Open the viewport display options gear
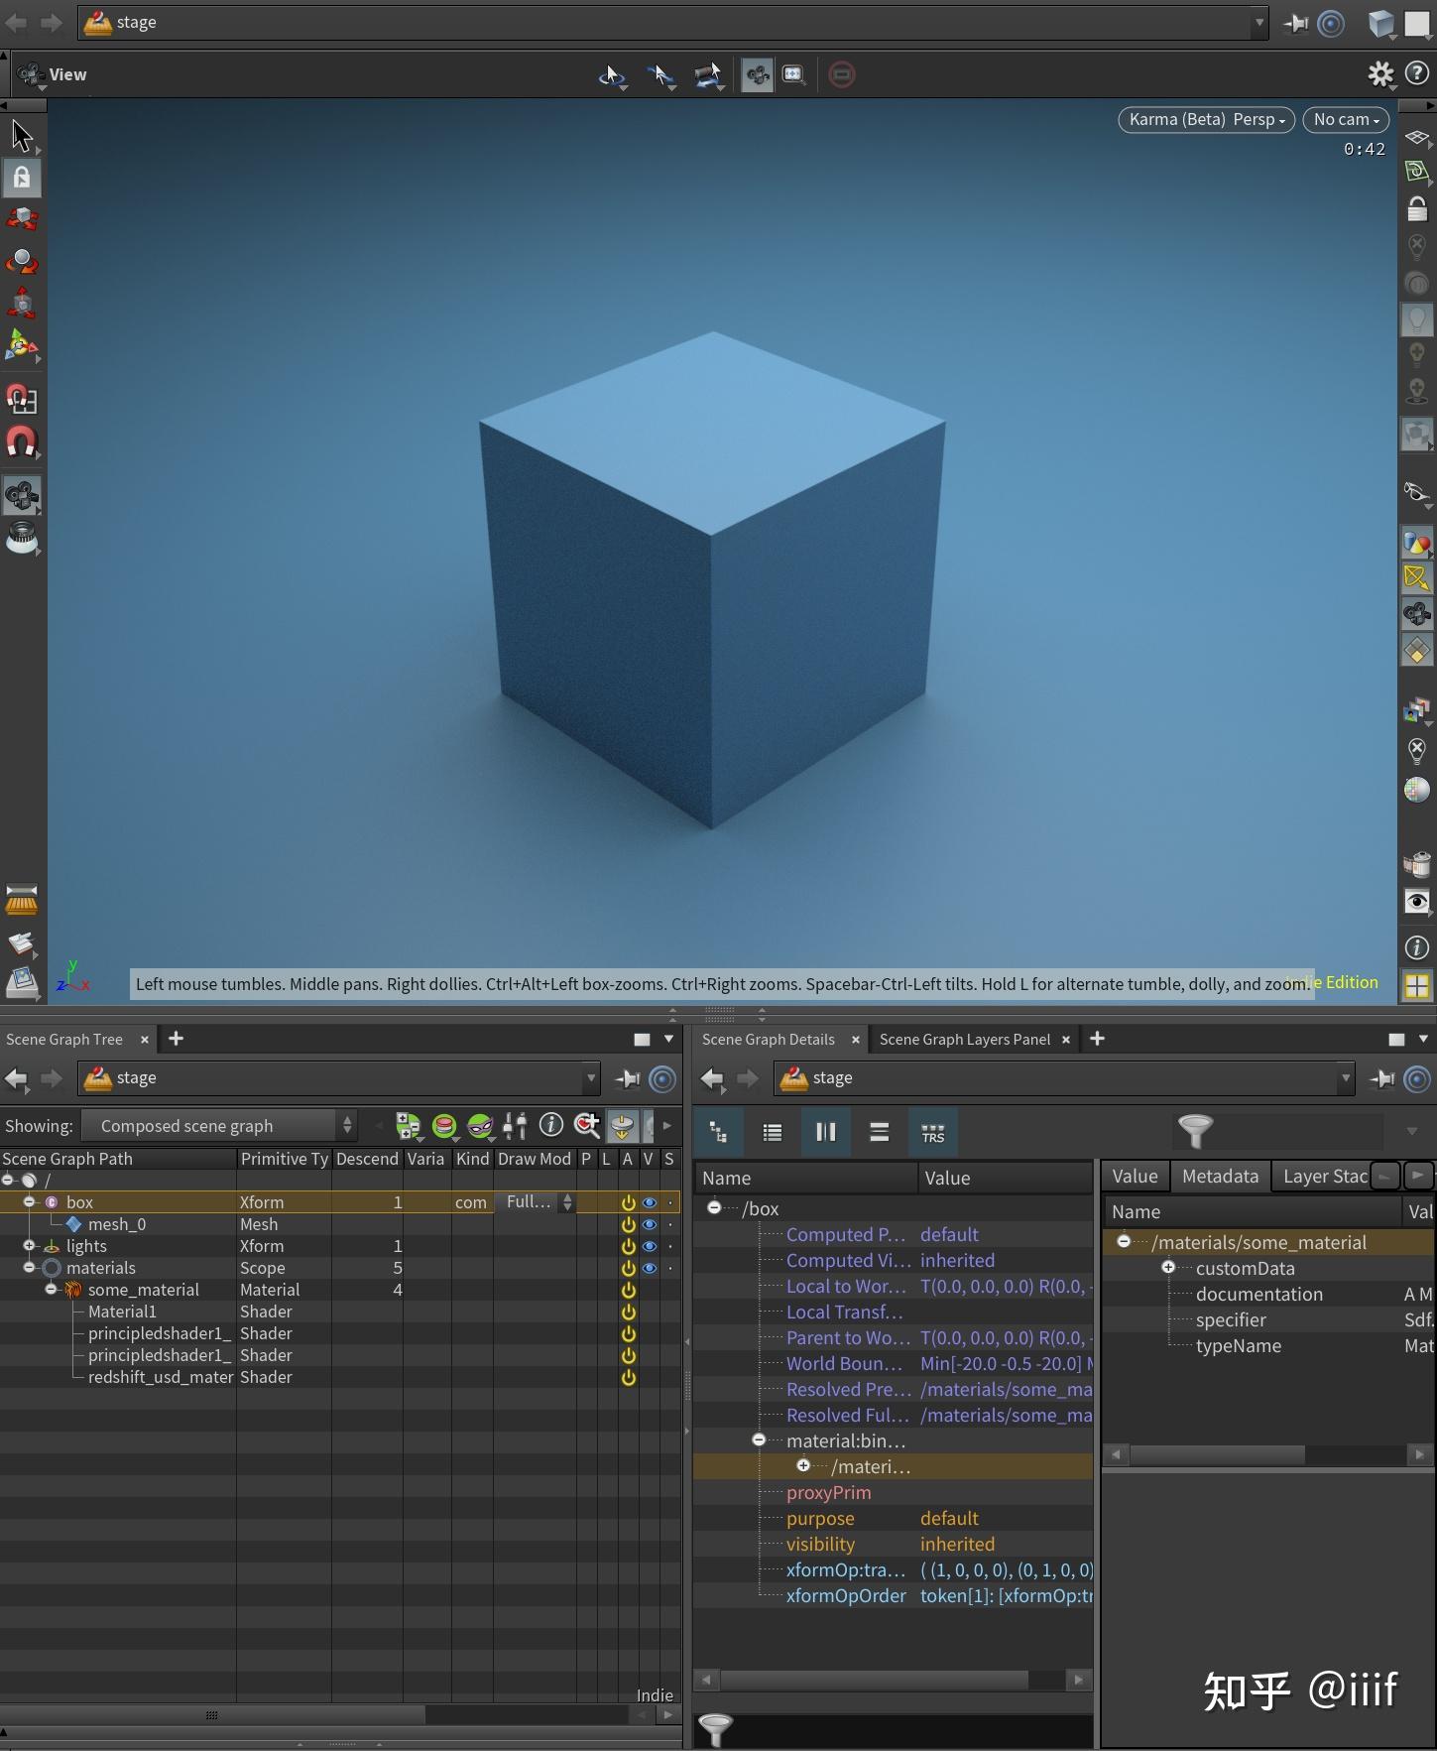1437x1751 pixels. (1380, 73)
